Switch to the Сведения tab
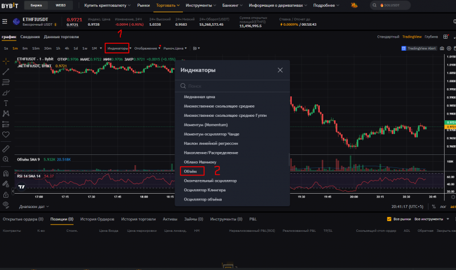The width and height of the screenshot is (456, 270). (30, 36)
